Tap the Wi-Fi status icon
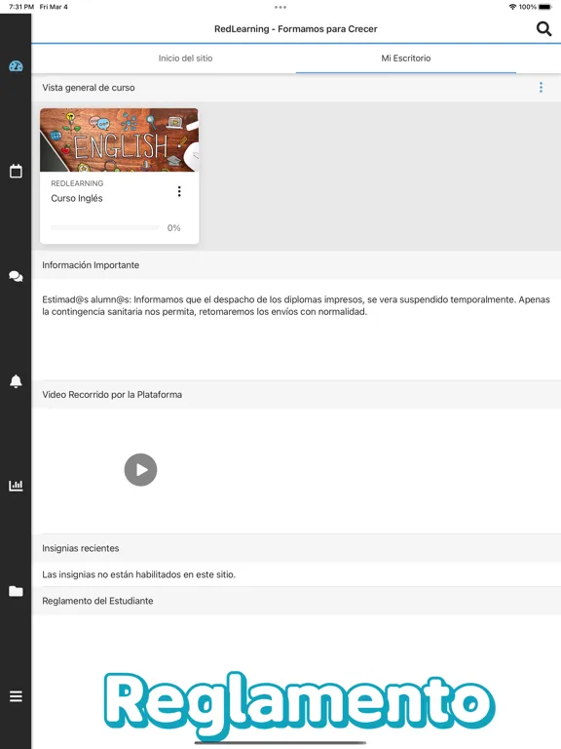Image resolution: width=561 pixels, height=749 pixels. pos(512,7)
